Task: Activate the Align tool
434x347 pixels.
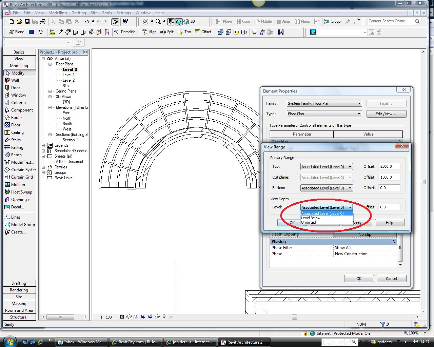Action: click(150, 32)
